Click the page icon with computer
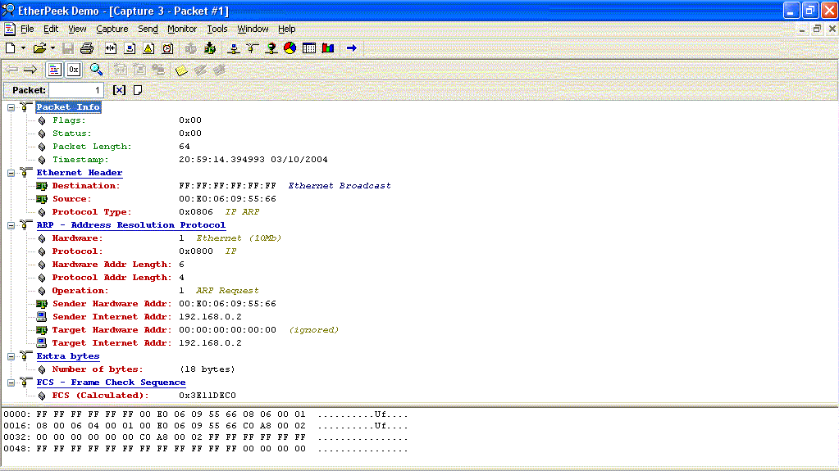839x471 pixels. [x=130, y=48]
